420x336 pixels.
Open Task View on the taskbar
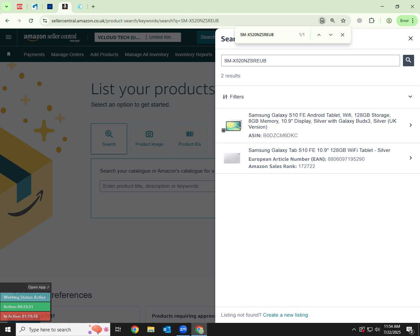click(x=118, y=329)
